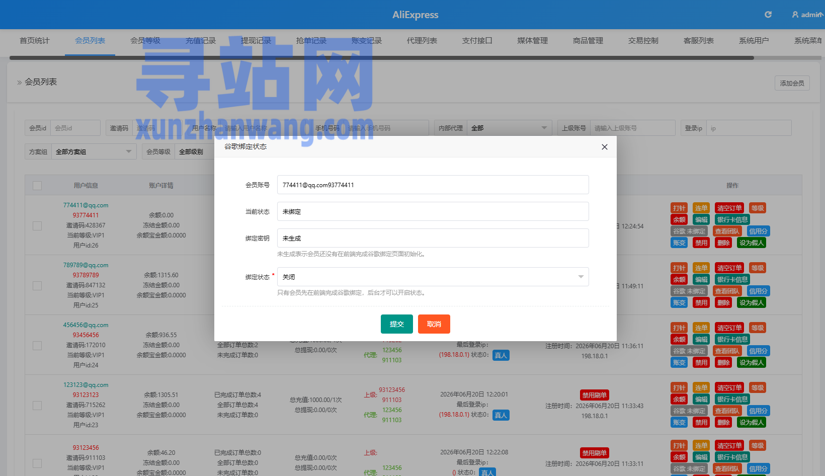Click the 上级账号 search input
The image size is (825, 476).
(x=633, y=128)
